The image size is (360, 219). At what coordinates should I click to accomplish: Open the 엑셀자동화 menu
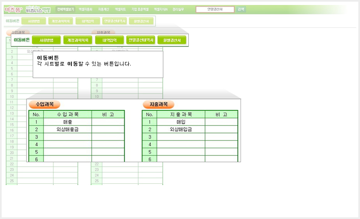coord(85,10)
